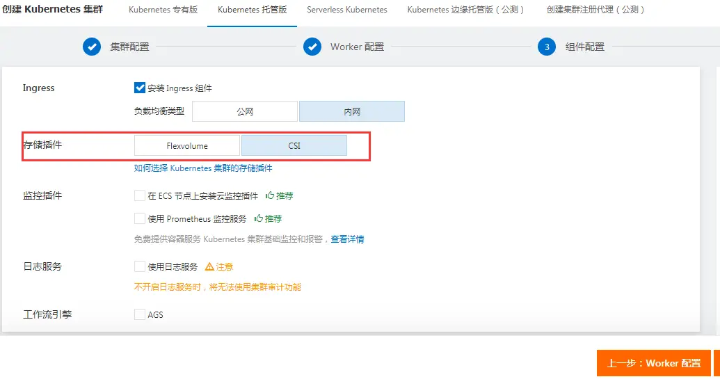Choose CSI storage plugin
Image resolution: width=720 pixels, height=386 pixels.
pyautogui.click(x=294, y=145)
